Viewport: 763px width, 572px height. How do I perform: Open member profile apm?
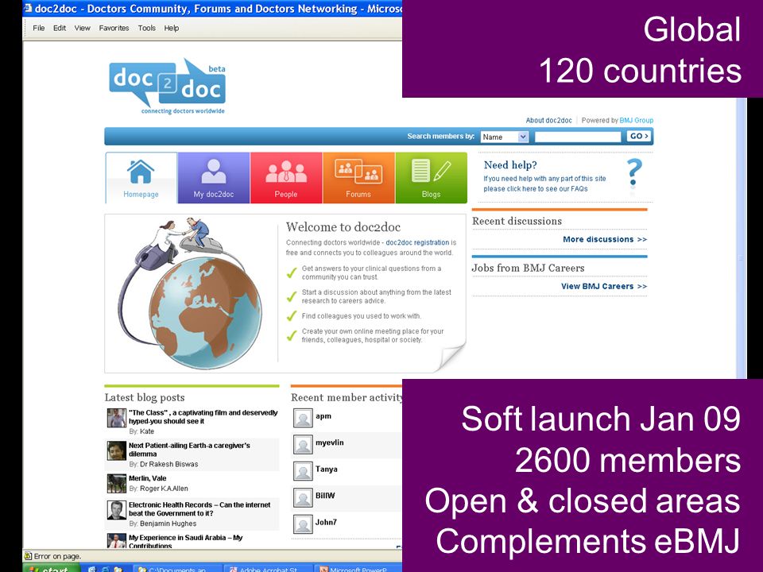[x=323, y=416]
